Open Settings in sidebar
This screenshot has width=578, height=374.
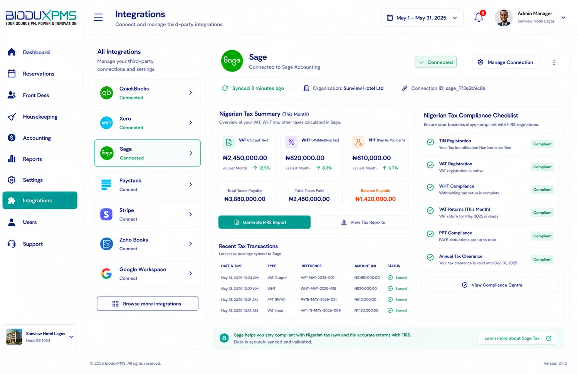click(40, 180)
